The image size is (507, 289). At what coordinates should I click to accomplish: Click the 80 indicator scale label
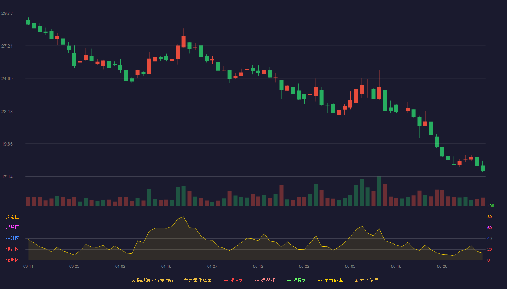(x=490, y=217)
